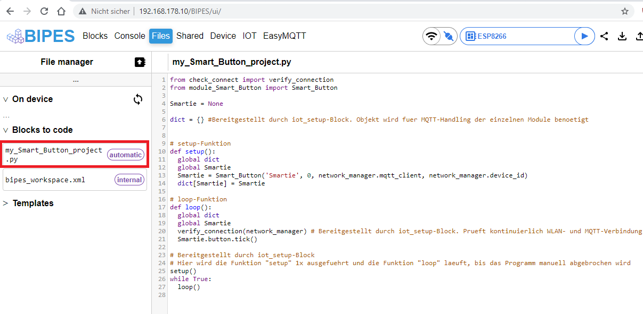Switch to the Console tab

(x=130, y=36)
